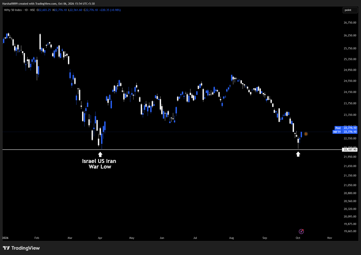Click the 20,560.00 price axis label
361x255 pixels.
[350, 201]
